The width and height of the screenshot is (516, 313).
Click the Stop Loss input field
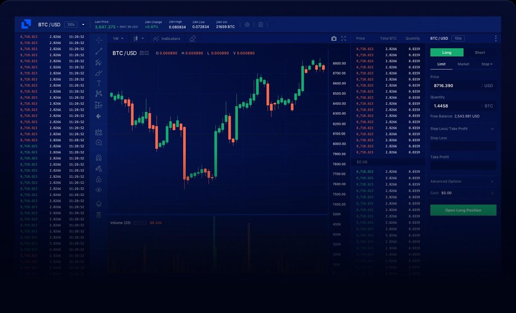[x=463, y=146]
